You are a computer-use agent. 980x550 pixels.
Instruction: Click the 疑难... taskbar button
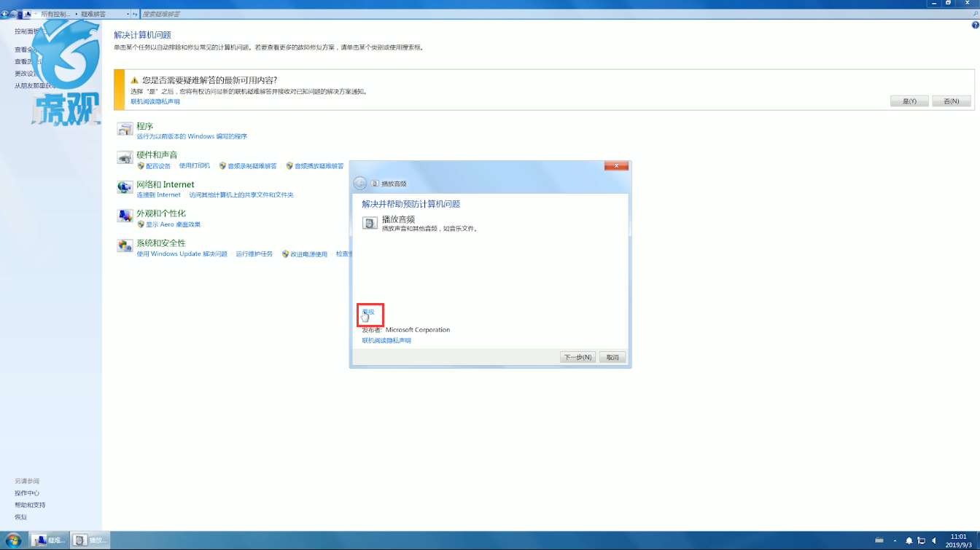[x=50, y=540]
